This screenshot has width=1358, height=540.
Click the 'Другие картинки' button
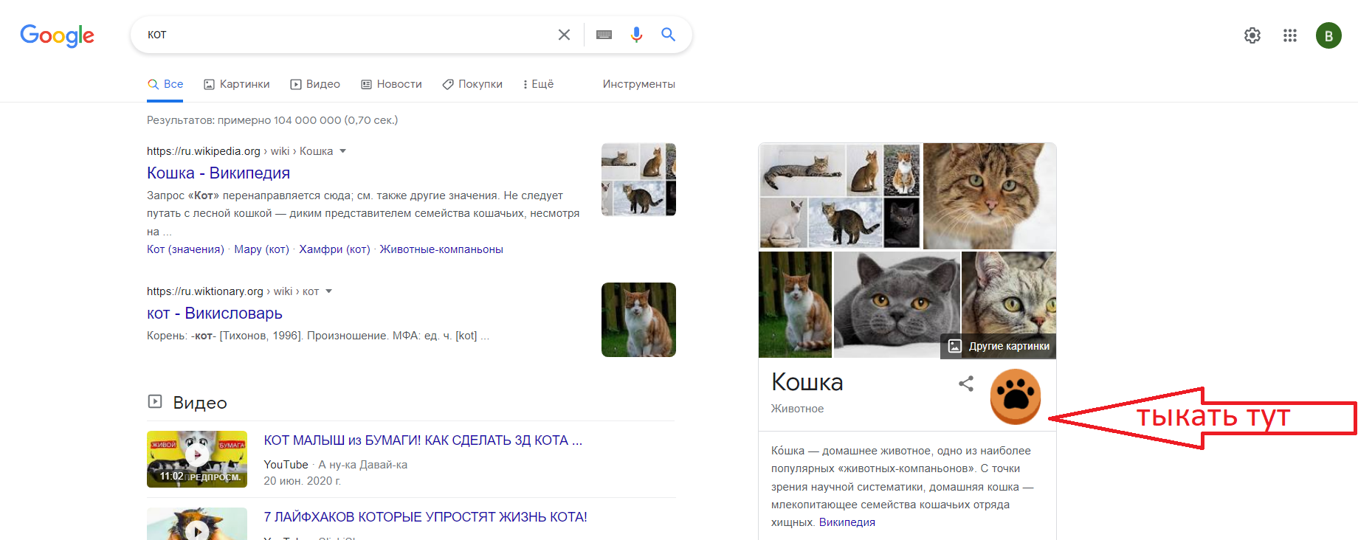pyautogui.click(x=999, y=346)
